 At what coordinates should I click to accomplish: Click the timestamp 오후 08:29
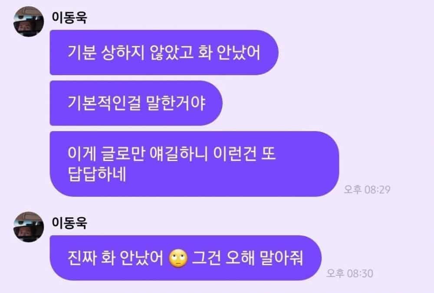(x=367, y=189)
